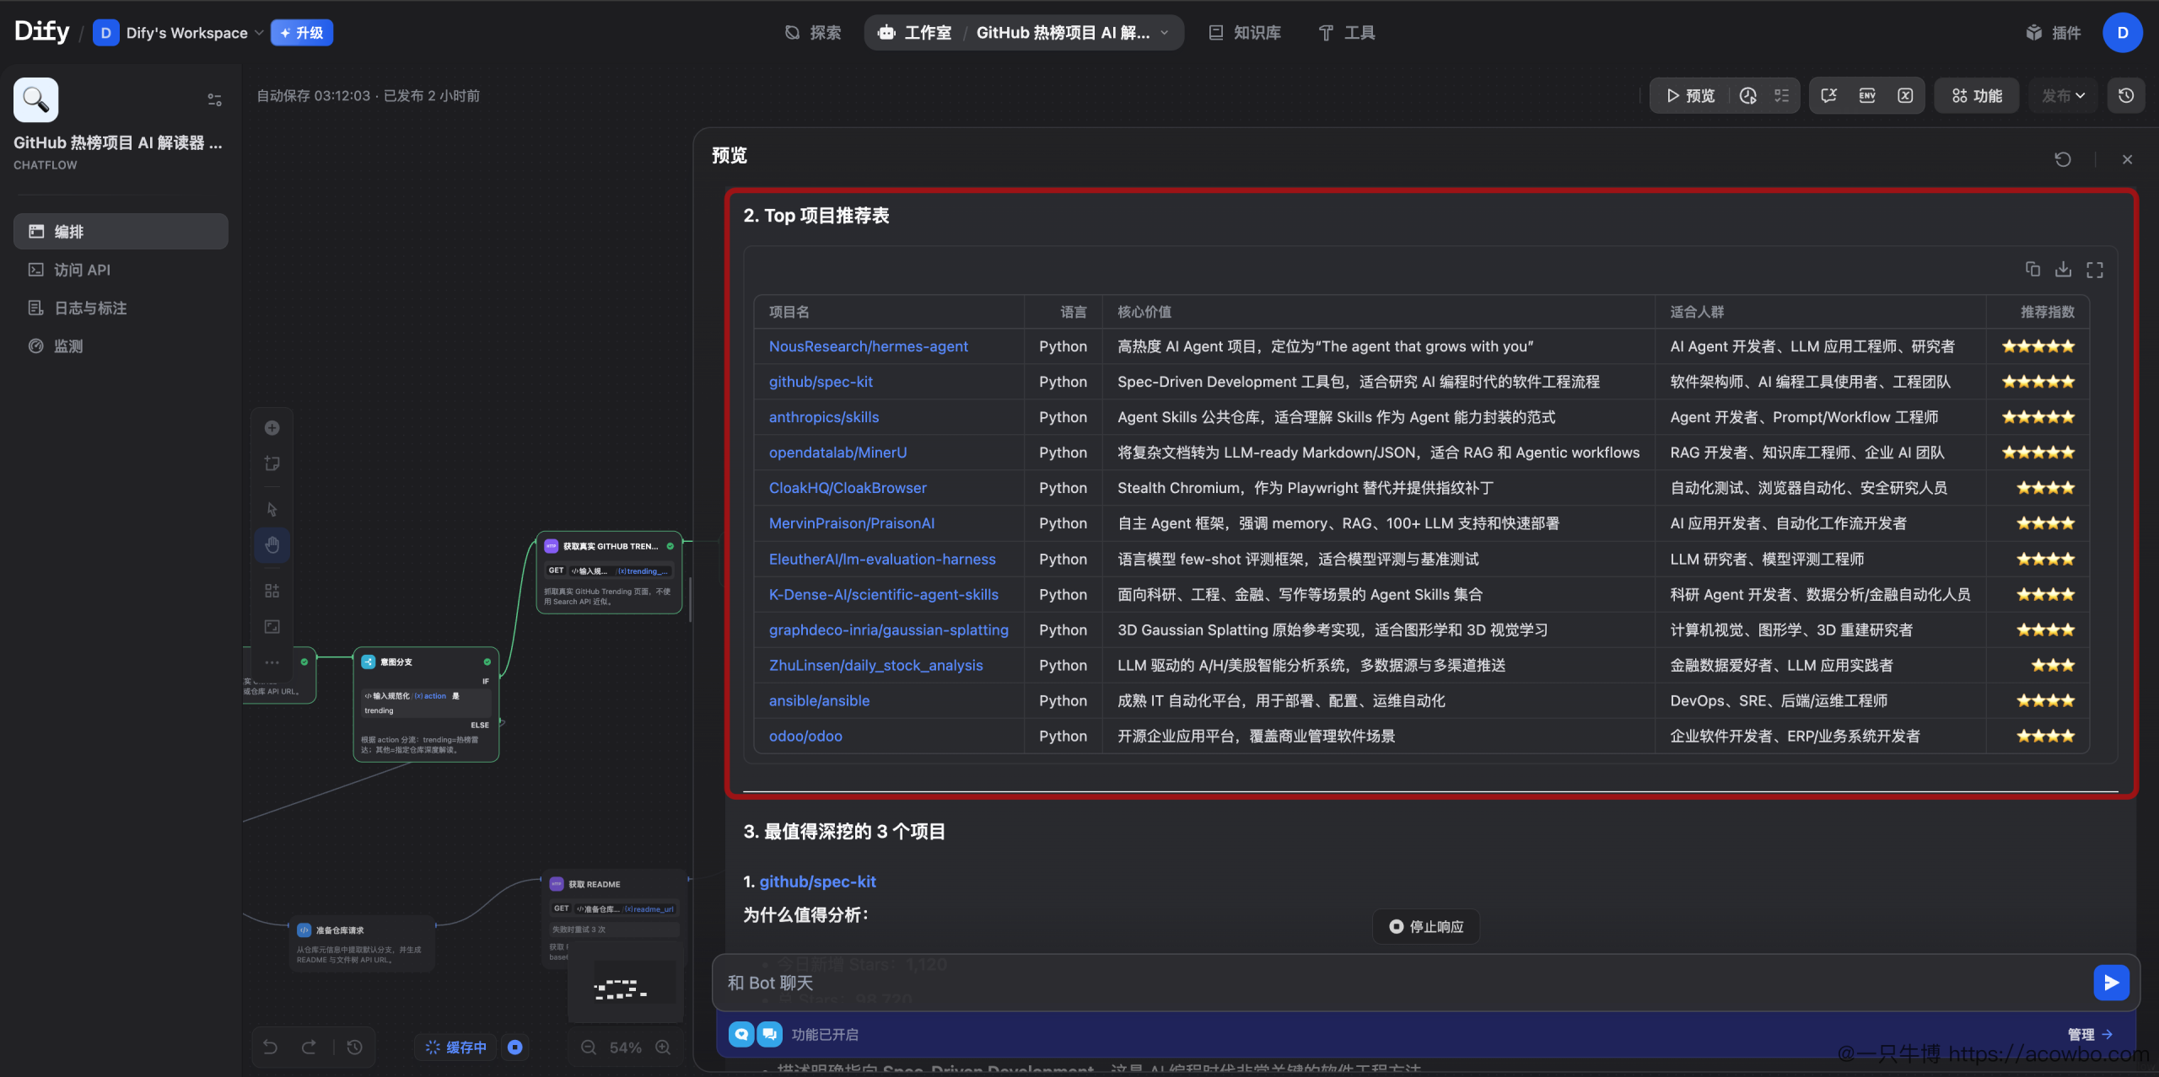
Task: Open the odoo/odoo link
Action: pos(805,736)
